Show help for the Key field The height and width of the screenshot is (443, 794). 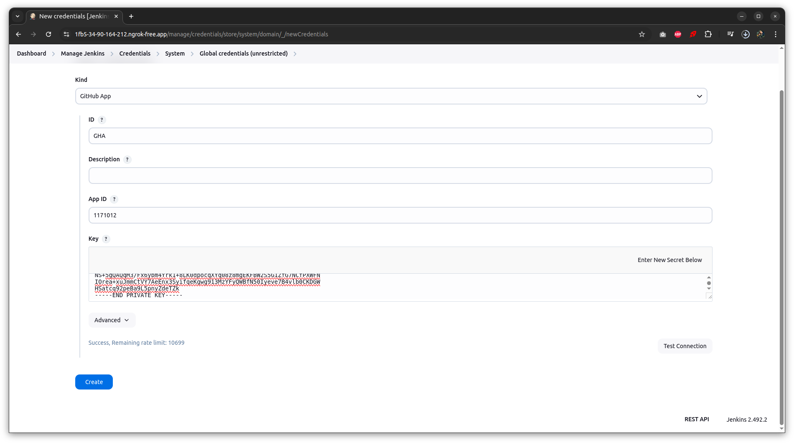[x=106, y=239]
